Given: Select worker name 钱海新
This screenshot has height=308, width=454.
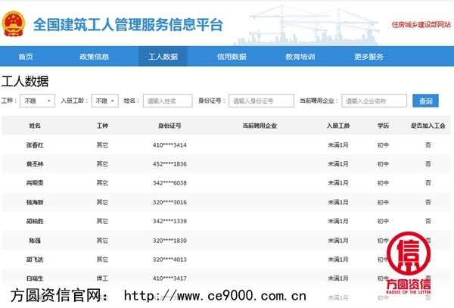Looking at the screenshot, I should click(x=35, y=202).
